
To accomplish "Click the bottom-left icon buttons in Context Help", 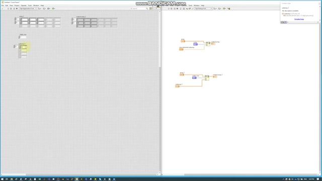I will (x=284, y=22).
